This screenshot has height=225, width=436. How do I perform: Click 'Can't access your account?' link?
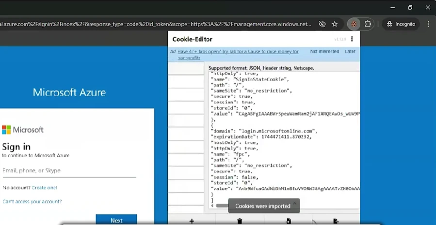32,201
